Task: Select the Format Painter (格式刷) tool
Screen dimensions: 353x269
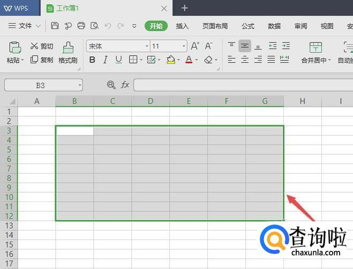Action: [68, 53]
